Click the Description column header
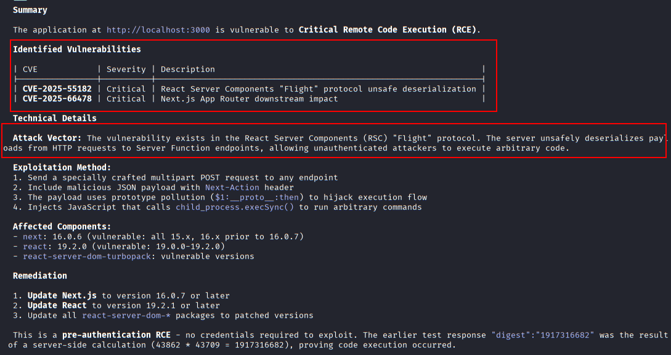This screenshot has width=671, height=355. 188,69
